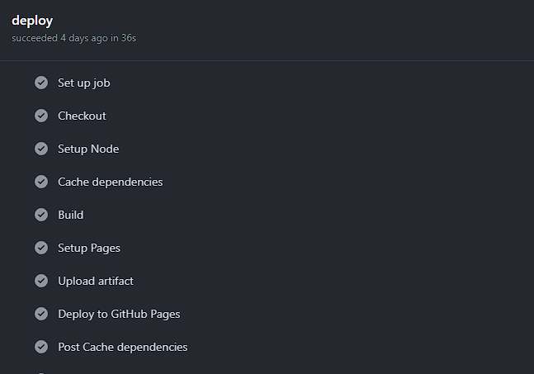Click the '4 days ago' timestamp
The width and height of the screenshot is (534, 374).
[83, 38]
